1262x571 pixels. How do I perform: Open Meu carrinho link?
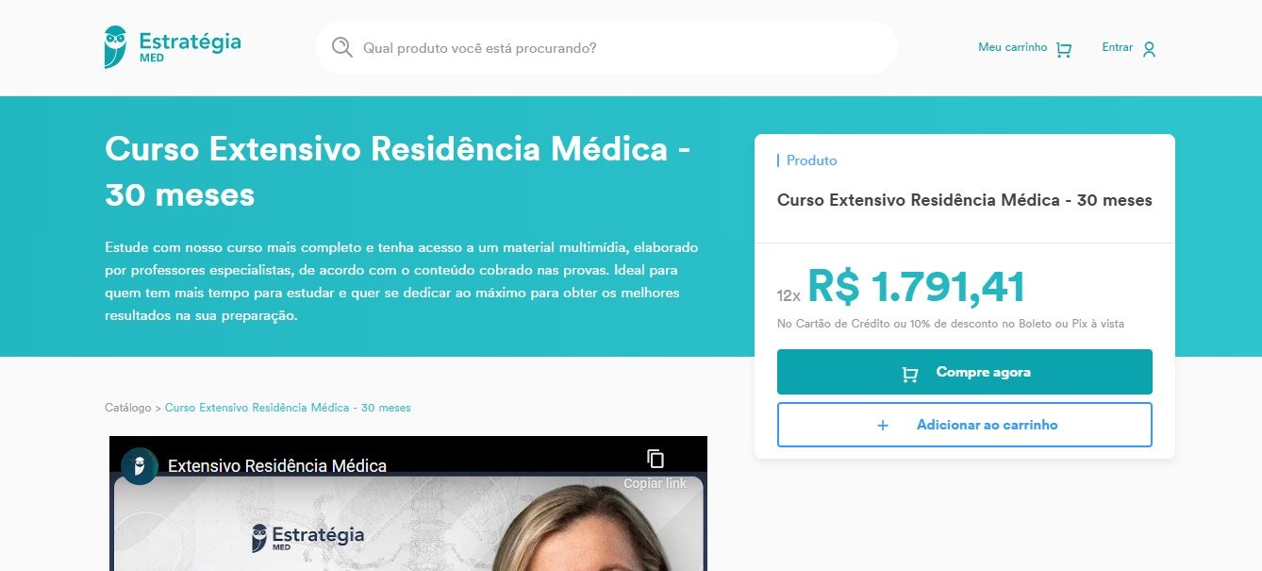1012,47
